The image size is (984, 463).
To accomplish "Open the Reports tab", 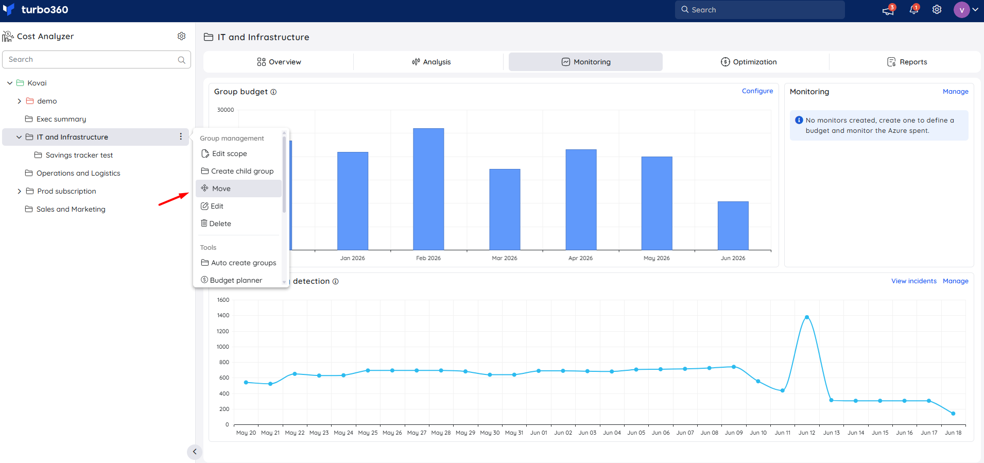I will (907, 62).
